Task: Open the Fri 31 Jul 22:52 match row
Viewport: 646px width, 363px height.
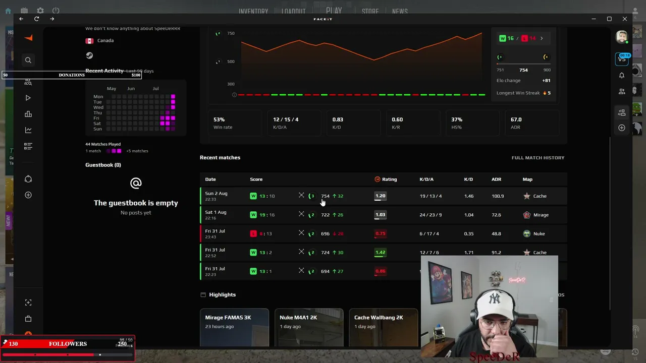Action: coord(384,252)
